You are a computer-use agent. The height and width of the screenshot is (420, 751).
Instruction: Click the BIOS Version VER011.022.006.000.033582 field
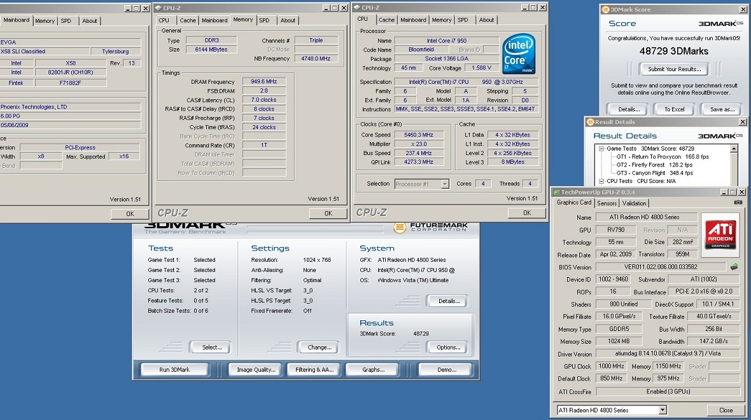661,267
